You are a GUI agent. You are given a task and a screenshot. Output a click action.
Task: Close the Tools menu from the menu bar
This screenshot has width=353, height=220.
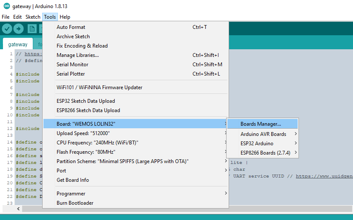tap(50, 17)
